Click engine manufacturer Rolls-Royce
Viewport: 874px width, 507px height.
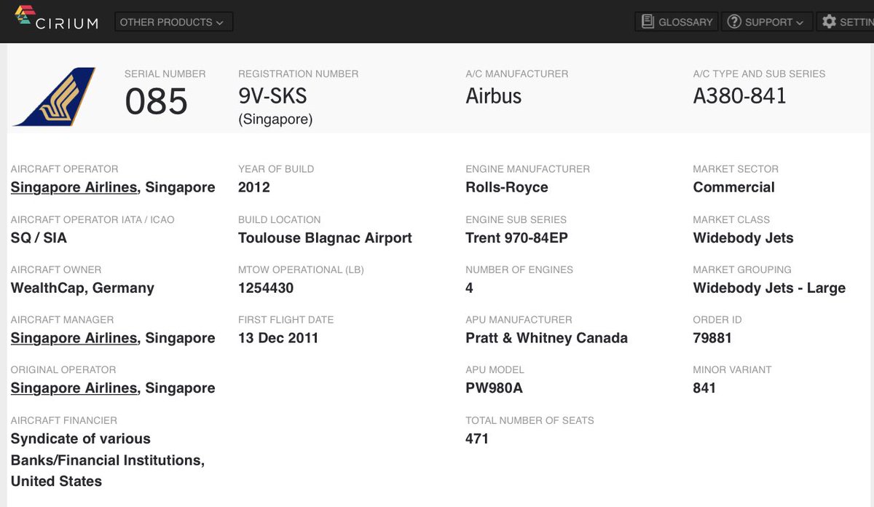(507, 187)
